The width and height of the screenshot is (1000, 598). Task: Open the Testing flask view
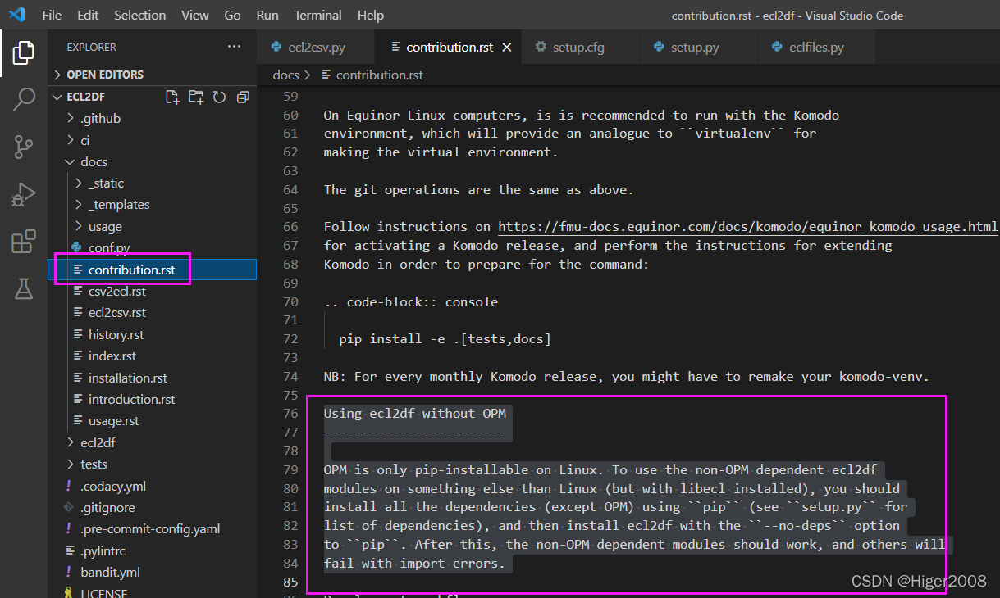point(23,288)
